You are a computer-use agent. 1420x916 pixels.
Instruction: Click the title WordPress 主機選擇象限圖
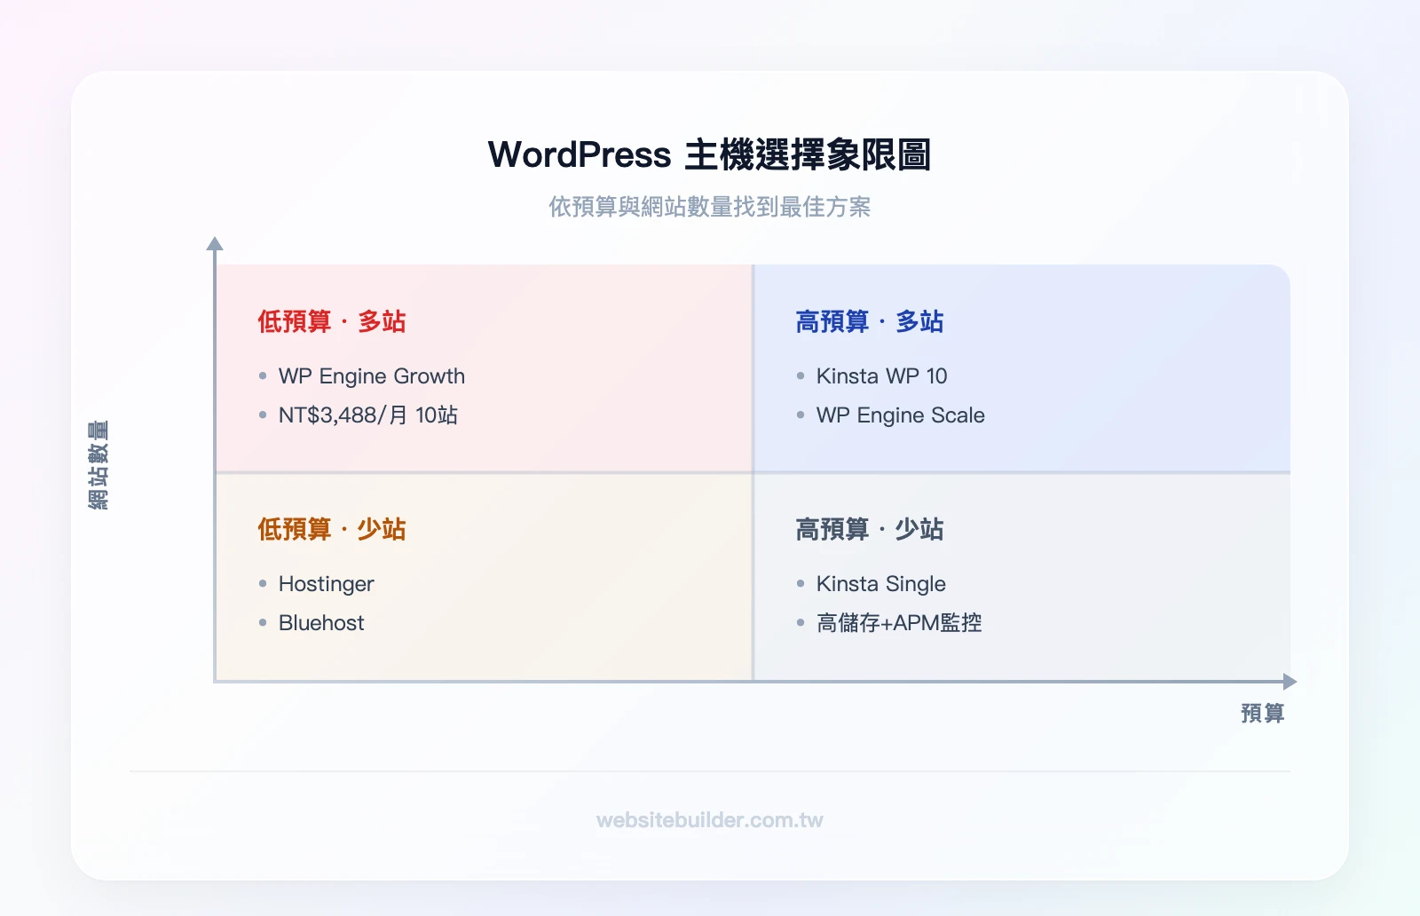[x=709, y=154]
